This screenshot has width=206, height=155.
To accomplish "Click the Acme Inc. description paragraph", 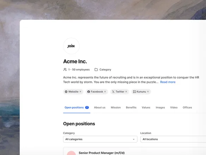I will 131,80.
